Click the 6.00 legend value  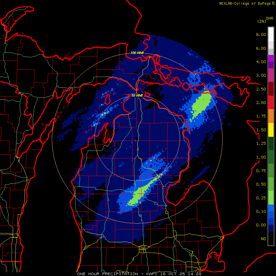pyautogui.click(x=261, y=48)
